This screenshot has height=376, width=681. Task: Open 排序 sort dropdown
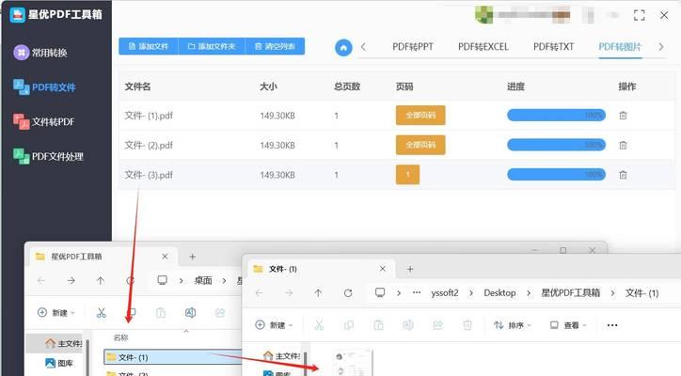click(x=513, y=325)
